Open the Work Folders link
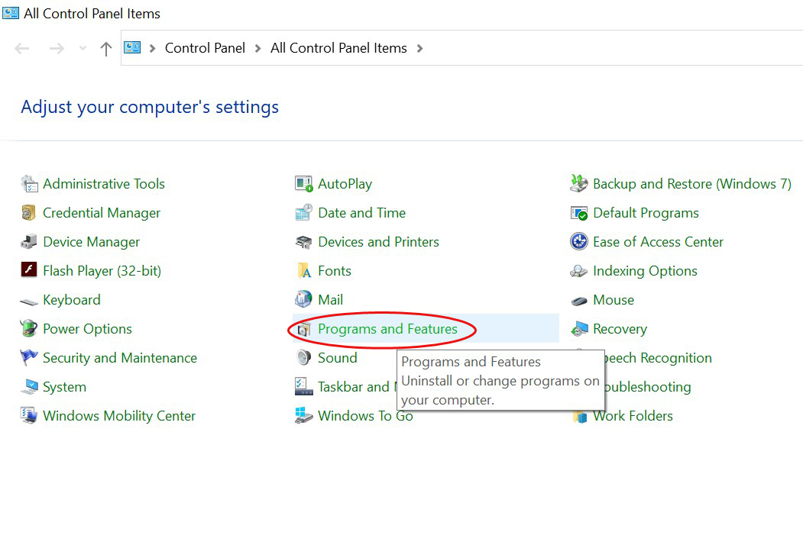 tap(633, 416)
